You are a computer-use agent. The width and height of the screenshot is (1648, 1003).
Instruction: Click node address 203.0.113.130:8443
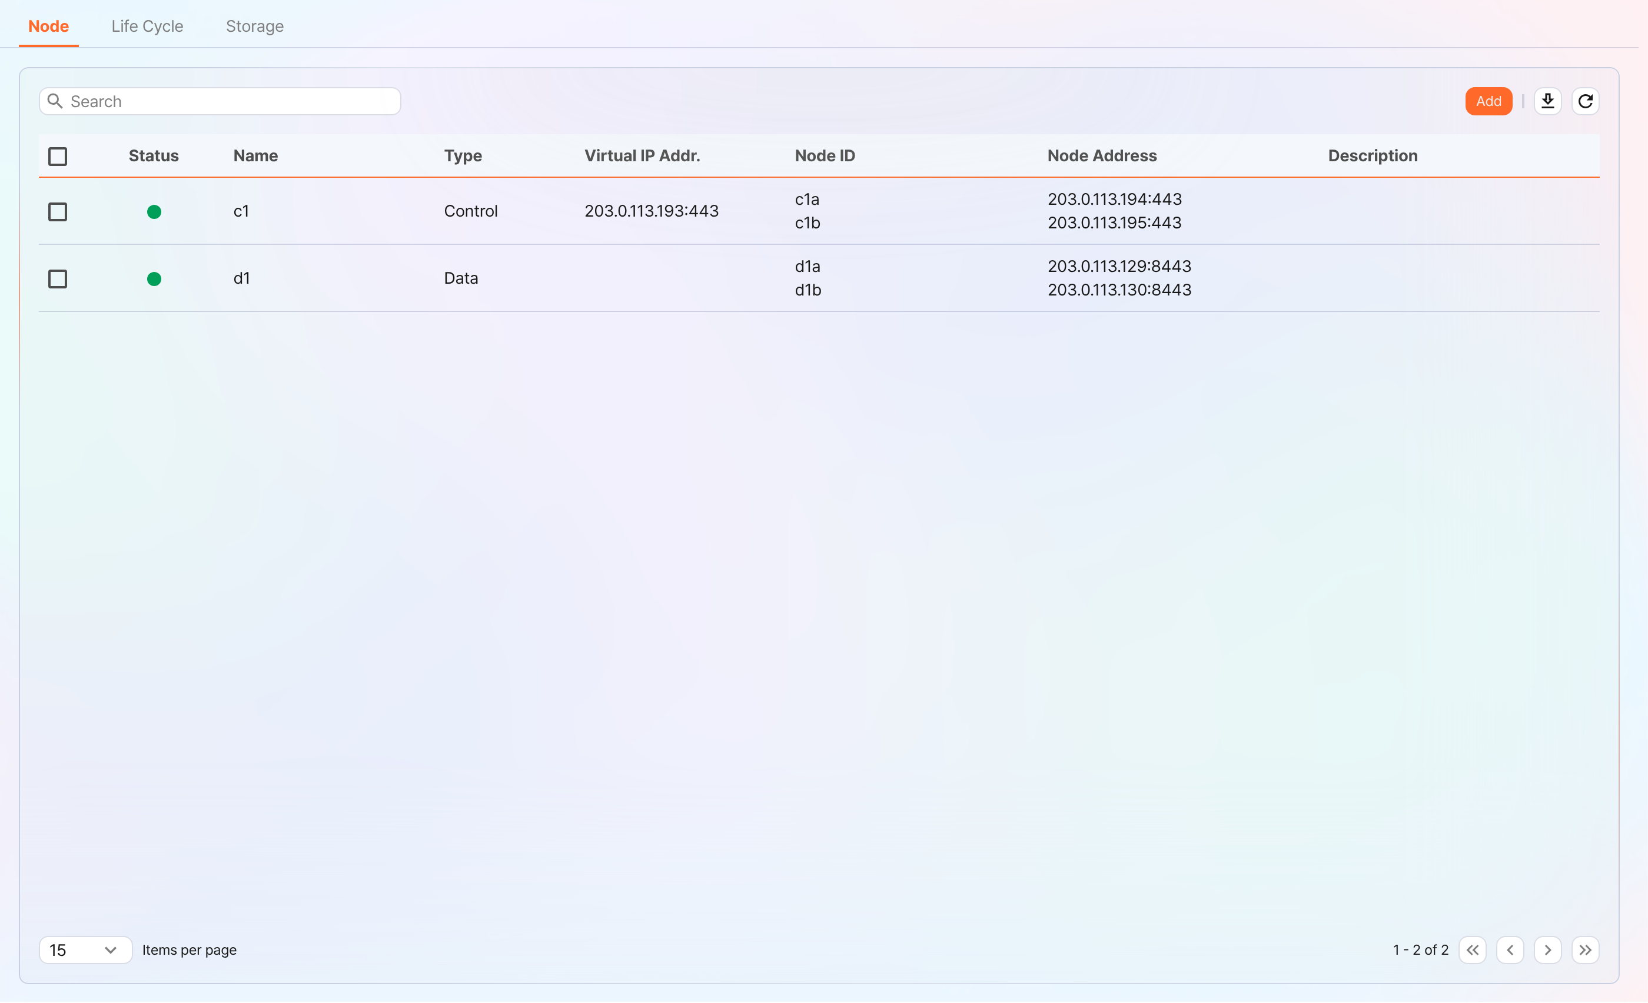click(x=1119, y=290)
